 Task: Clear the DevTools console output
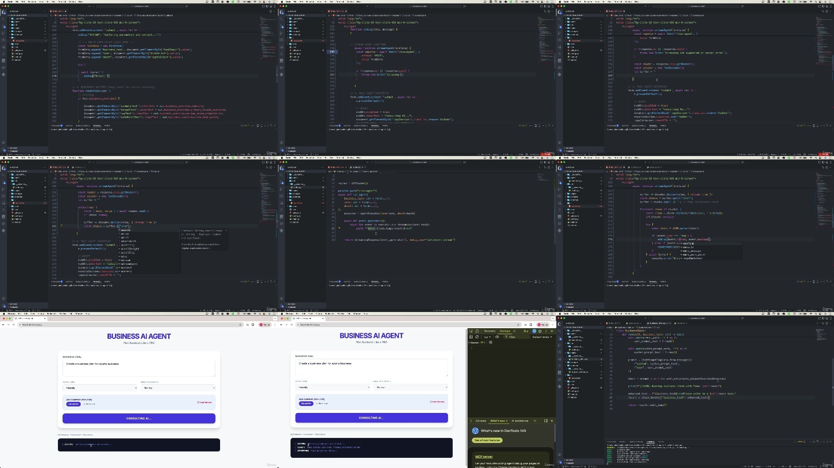477,337
